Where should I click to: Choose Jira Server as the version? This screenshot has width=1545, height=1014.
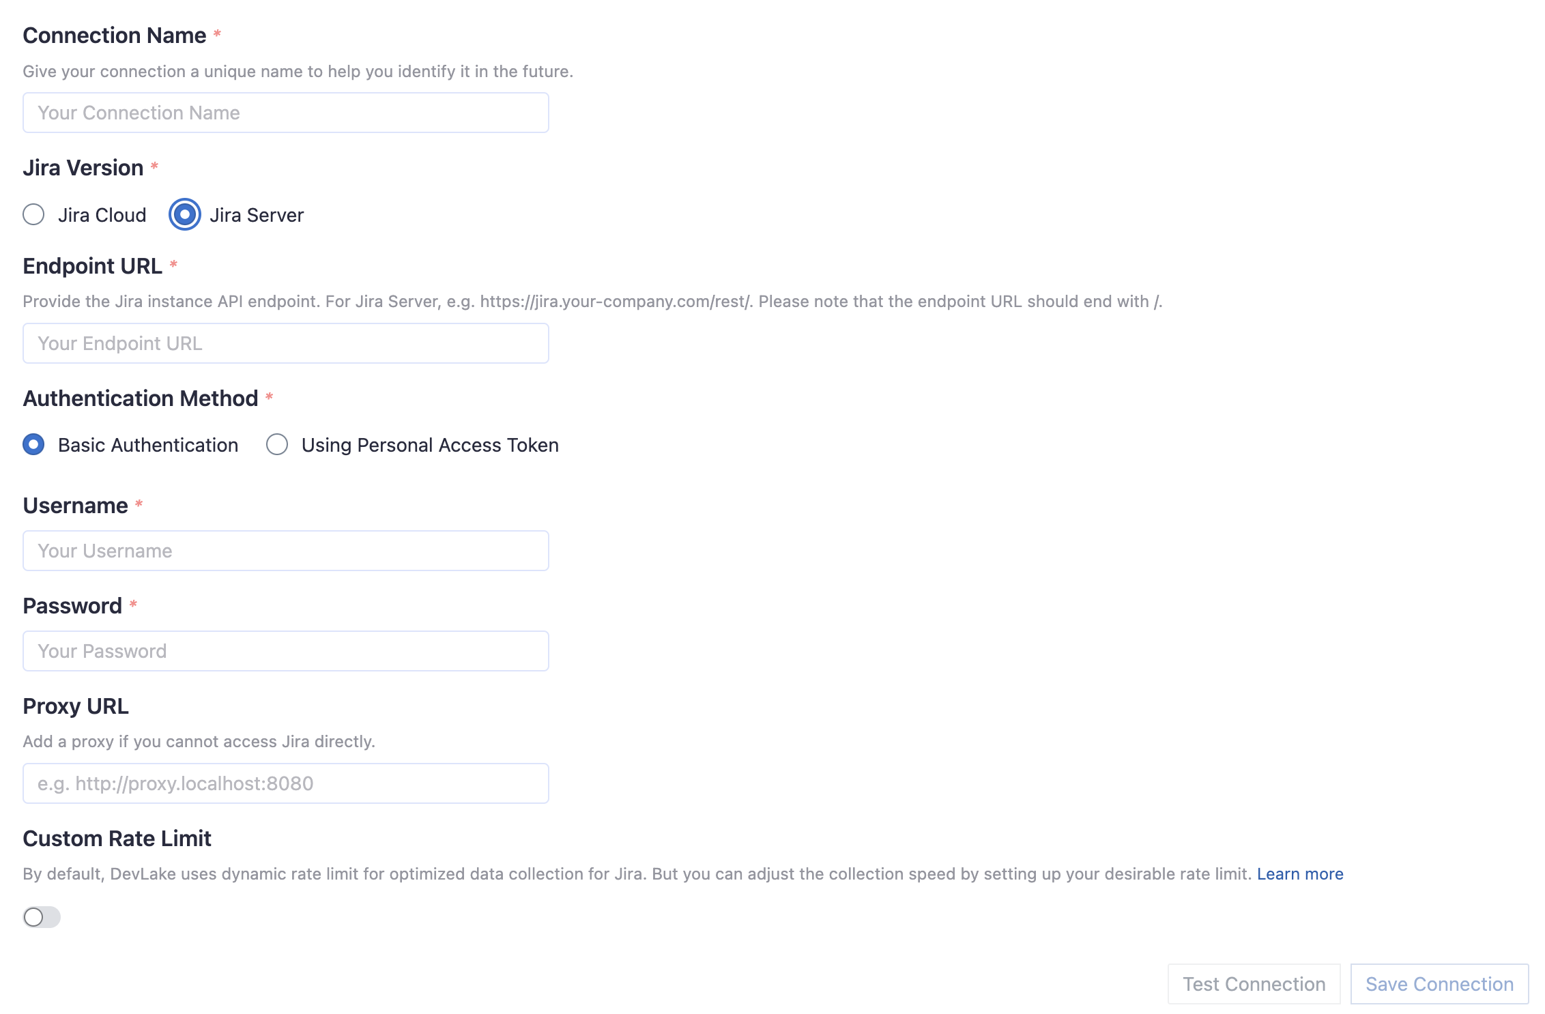coord(184,215)
